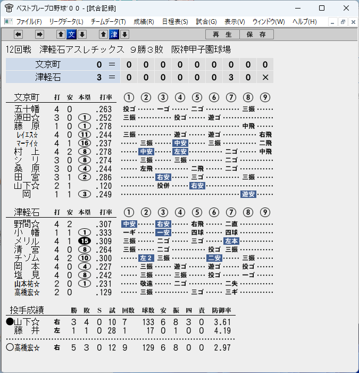359x373 pixels.
Task: Select the 津 team toggle button
Action: (x=114, y=35)
